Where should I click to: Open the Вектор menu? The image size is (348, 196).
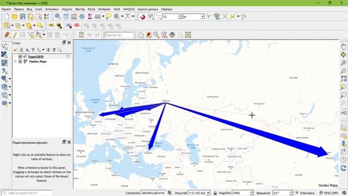coord(80,9)
